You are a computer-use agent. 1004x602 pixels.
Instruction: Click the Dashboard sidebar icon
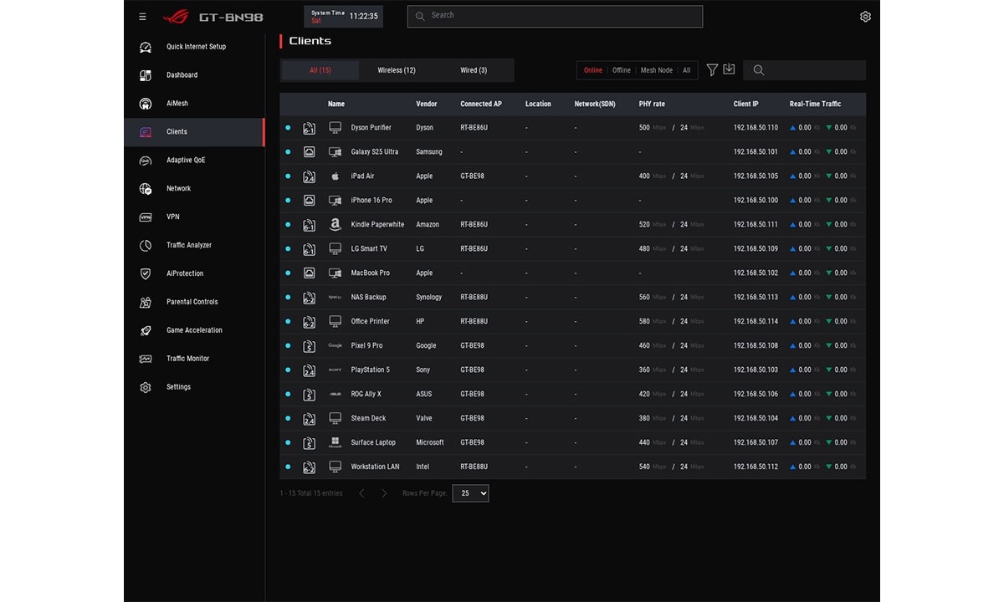coord(146,75)
